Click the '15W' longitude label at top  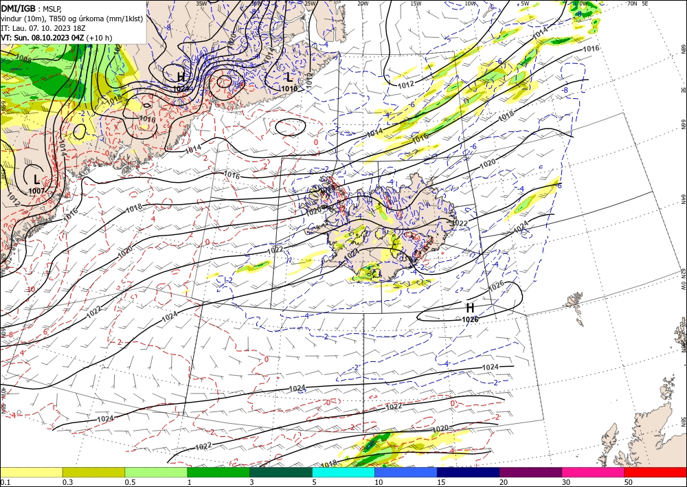point(416,3)
